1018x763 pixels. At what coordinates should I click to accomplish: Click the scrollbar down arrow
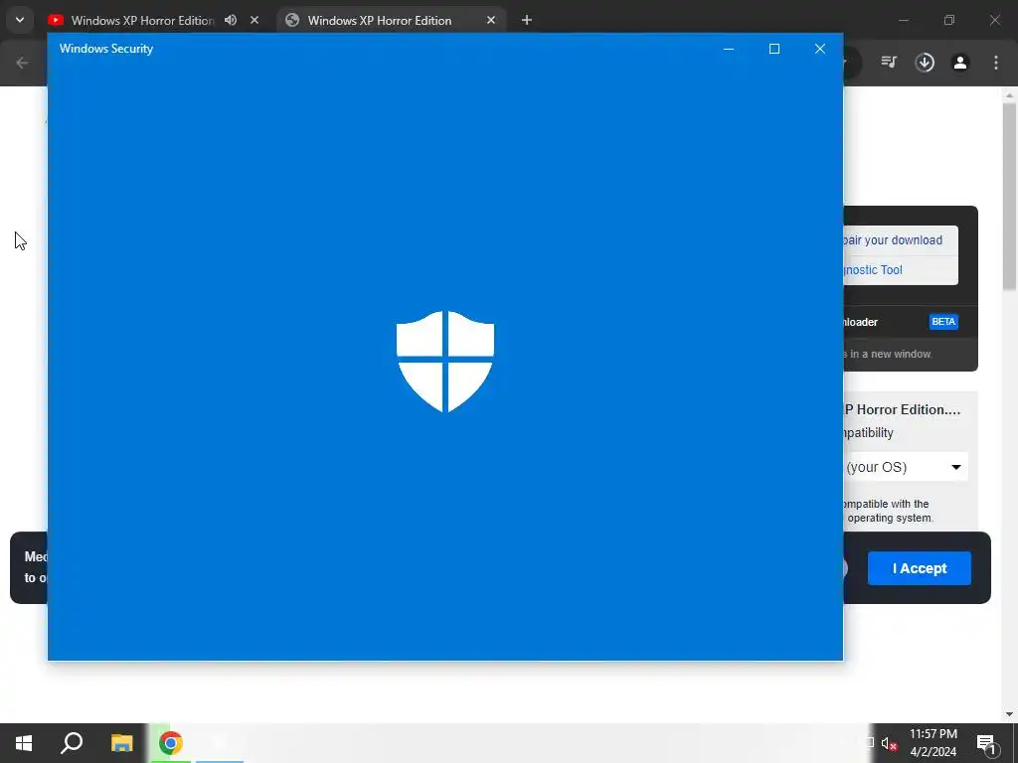(1009, 714)
